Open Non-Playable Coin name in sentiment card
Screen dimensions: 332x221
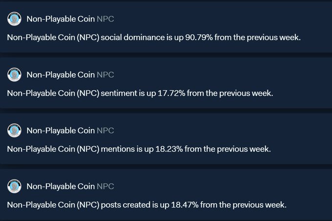pyautogui.click(x=61, y=75)
